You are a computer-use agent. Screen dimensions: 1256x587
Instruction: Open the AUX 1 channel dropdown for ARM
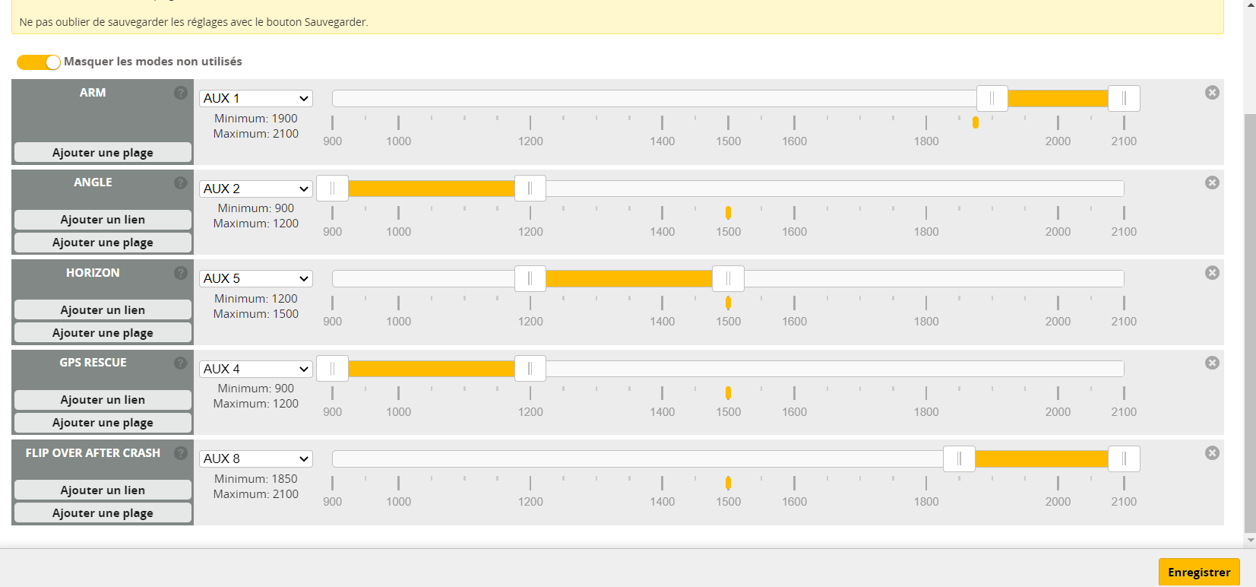click(256, 98)
